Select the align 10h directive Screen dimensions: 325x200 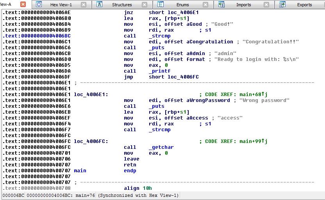[x=138, y=188]
